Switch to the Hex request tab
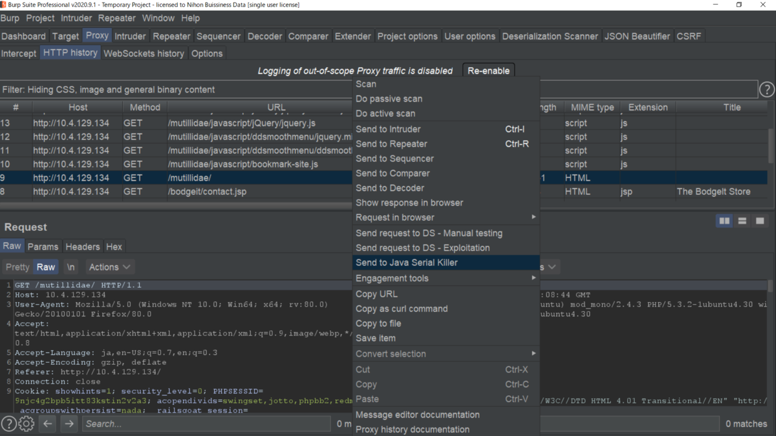This screenshot has height=436, width=776. pos(114,246)
